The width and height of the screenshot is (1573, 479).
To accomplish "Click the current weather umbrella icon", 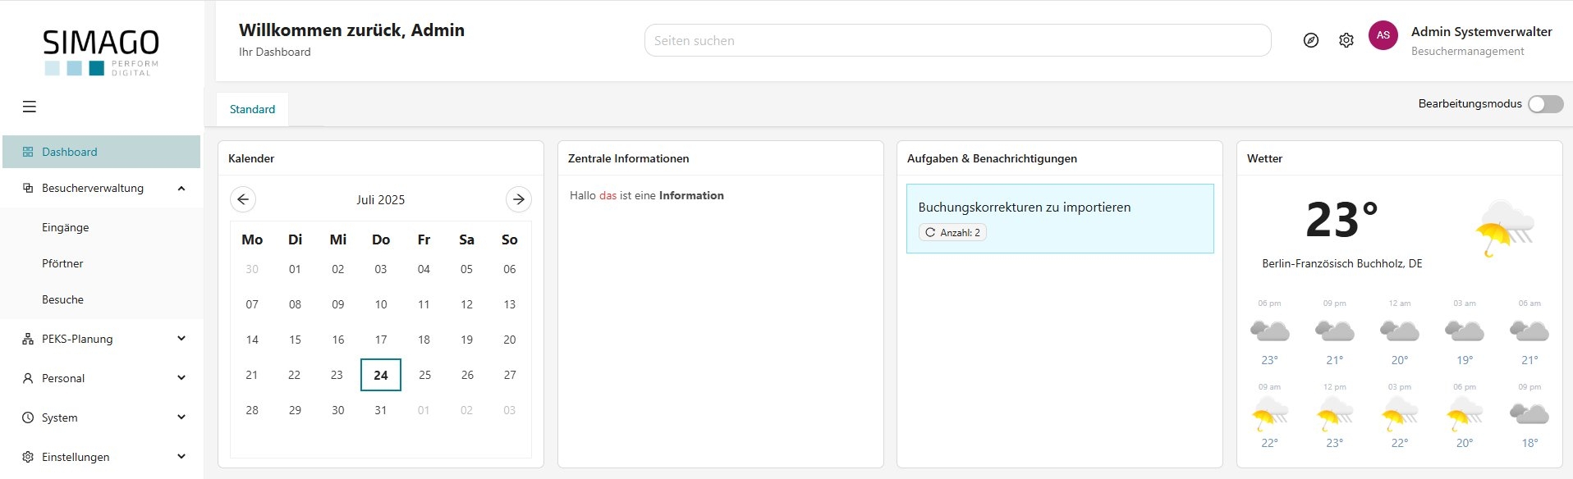I will click(1503, 229).
